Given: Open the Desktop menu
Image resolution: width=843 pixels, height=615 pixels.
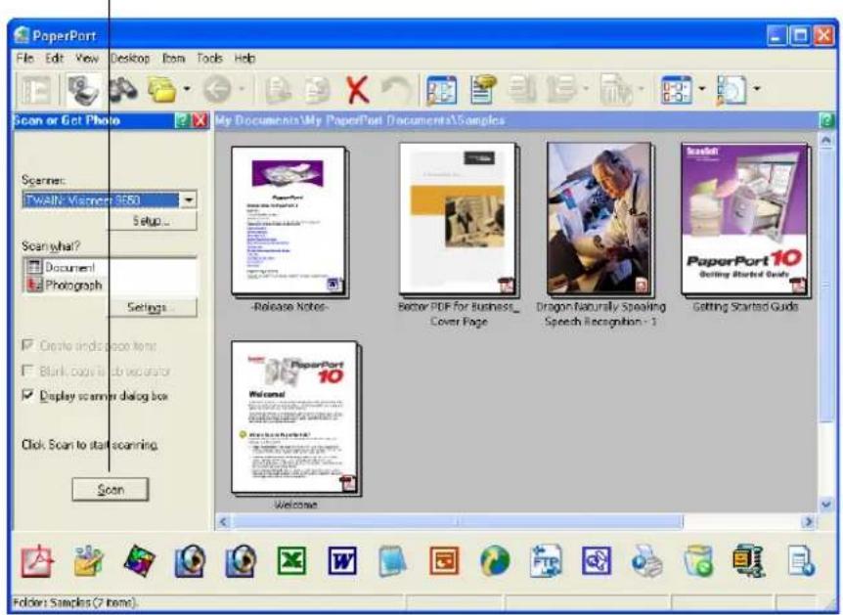Looking at the screenshot, I should coord(129,58).
